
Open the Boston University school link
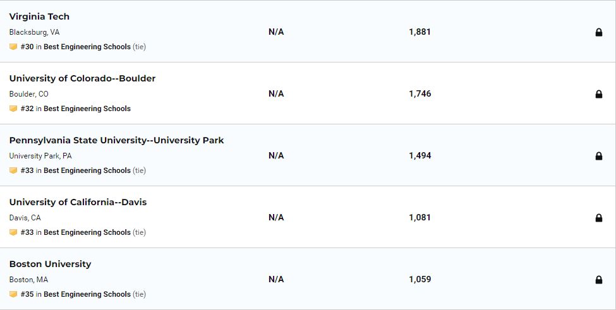coord(50,264)
